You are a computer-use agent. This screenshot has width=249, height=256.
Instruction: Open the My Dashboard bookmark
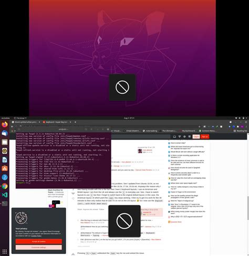188,131
